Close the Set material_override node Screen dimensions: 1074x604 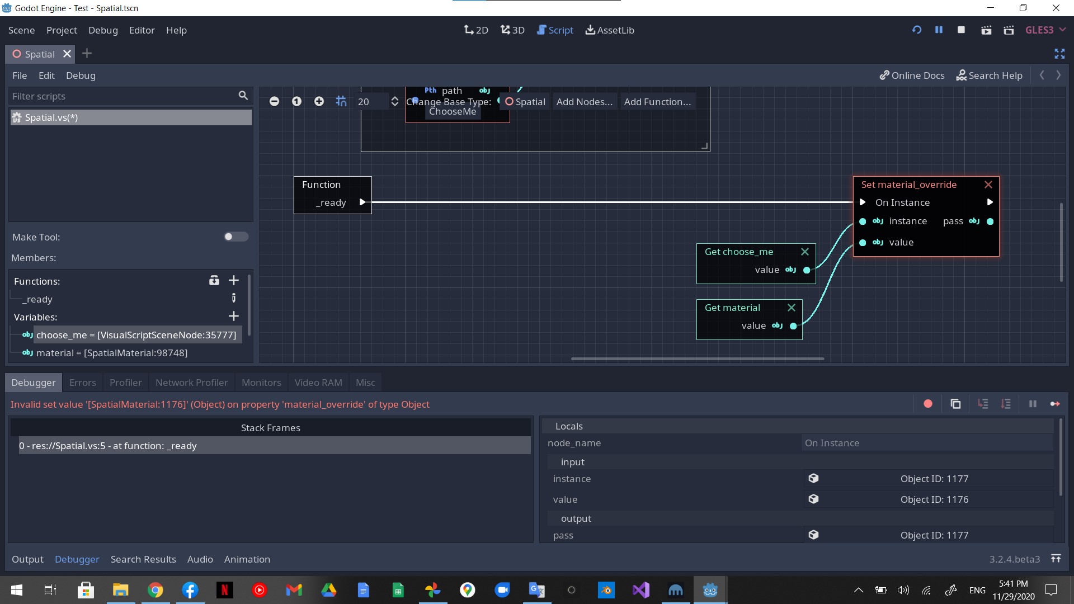988,185
